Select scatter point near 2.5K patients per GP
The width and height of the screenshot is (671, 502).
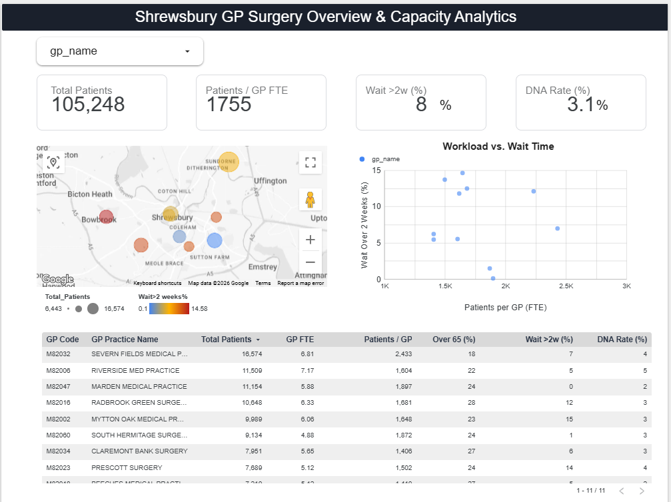coord(558,228)
